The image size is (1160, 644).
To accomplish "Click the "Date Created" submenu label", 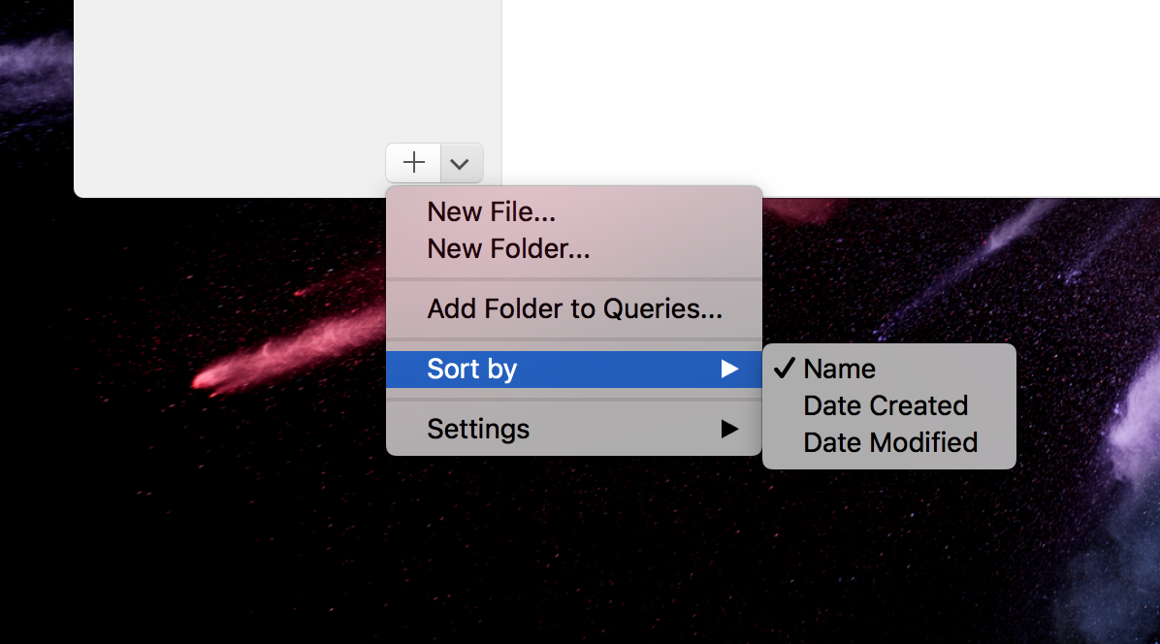I will coord(886,405).
